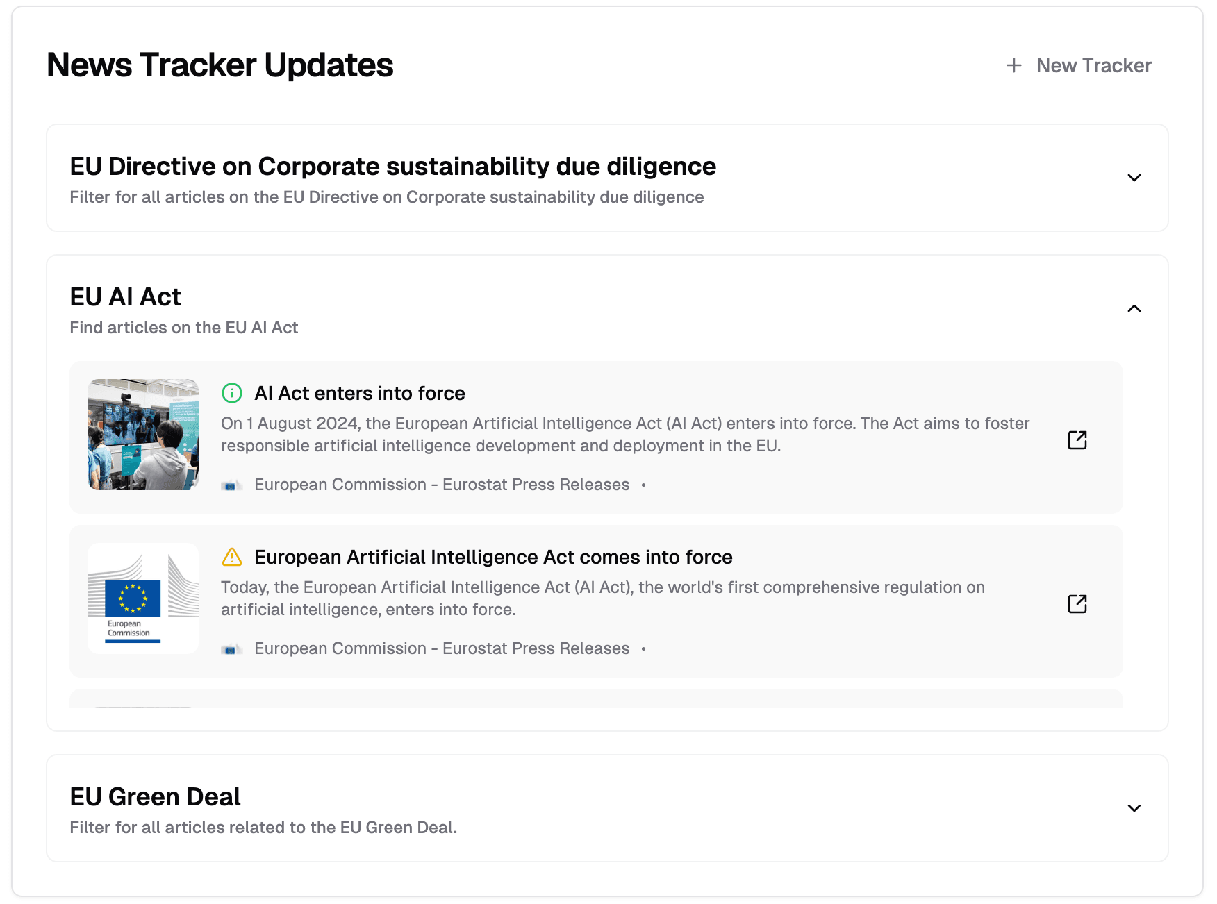Open external link for 'European Artificial Intelligence Act comes into force'
This screenshot has height=904, width=1217.
tap(1077, 604)
